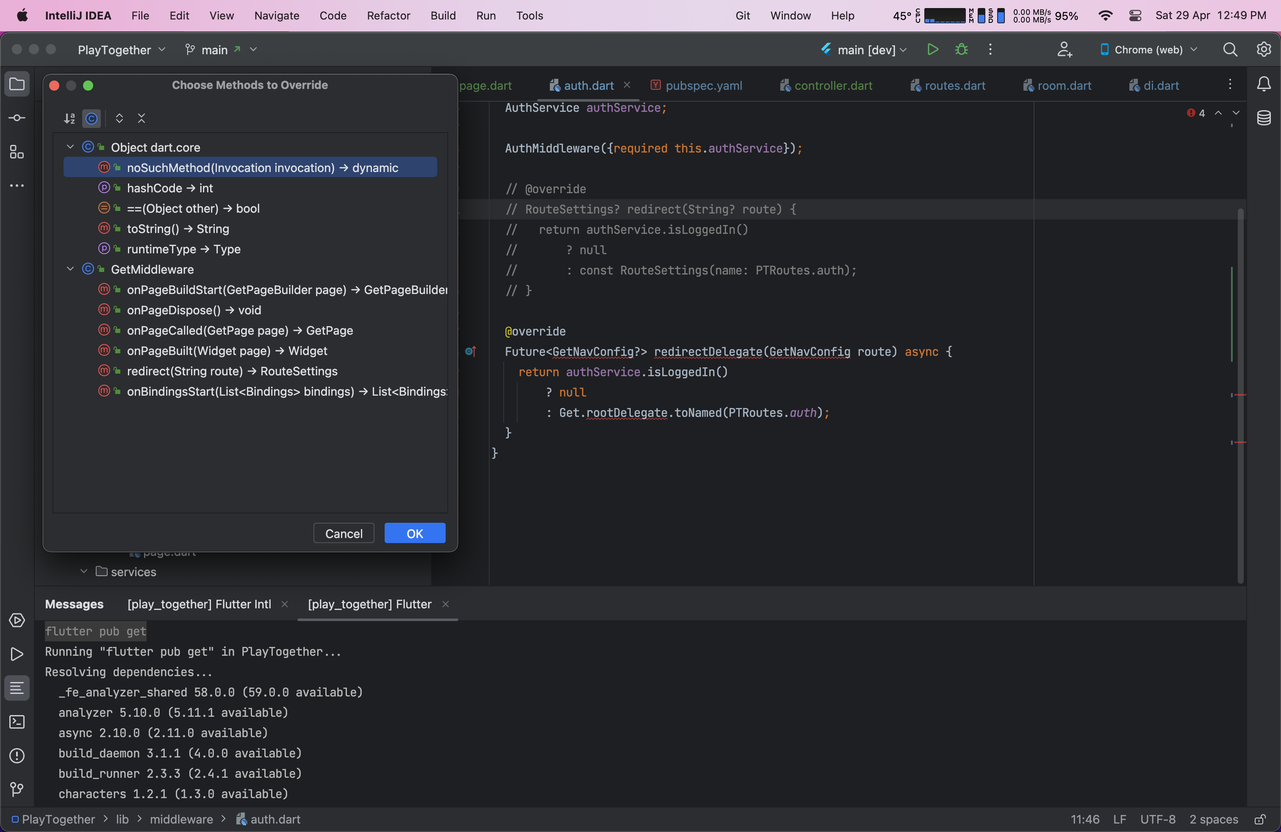The height and width of the screenshot is (832, 1281).
Task: Toggle Copy JavaDoc in the override dialog
Action: (91, 118)
